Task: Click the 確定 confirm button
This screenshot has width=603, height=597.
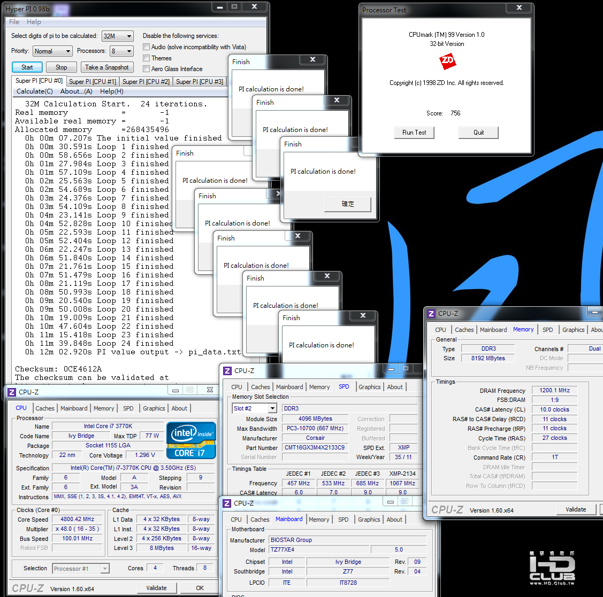Action: (x=348, y=204)
